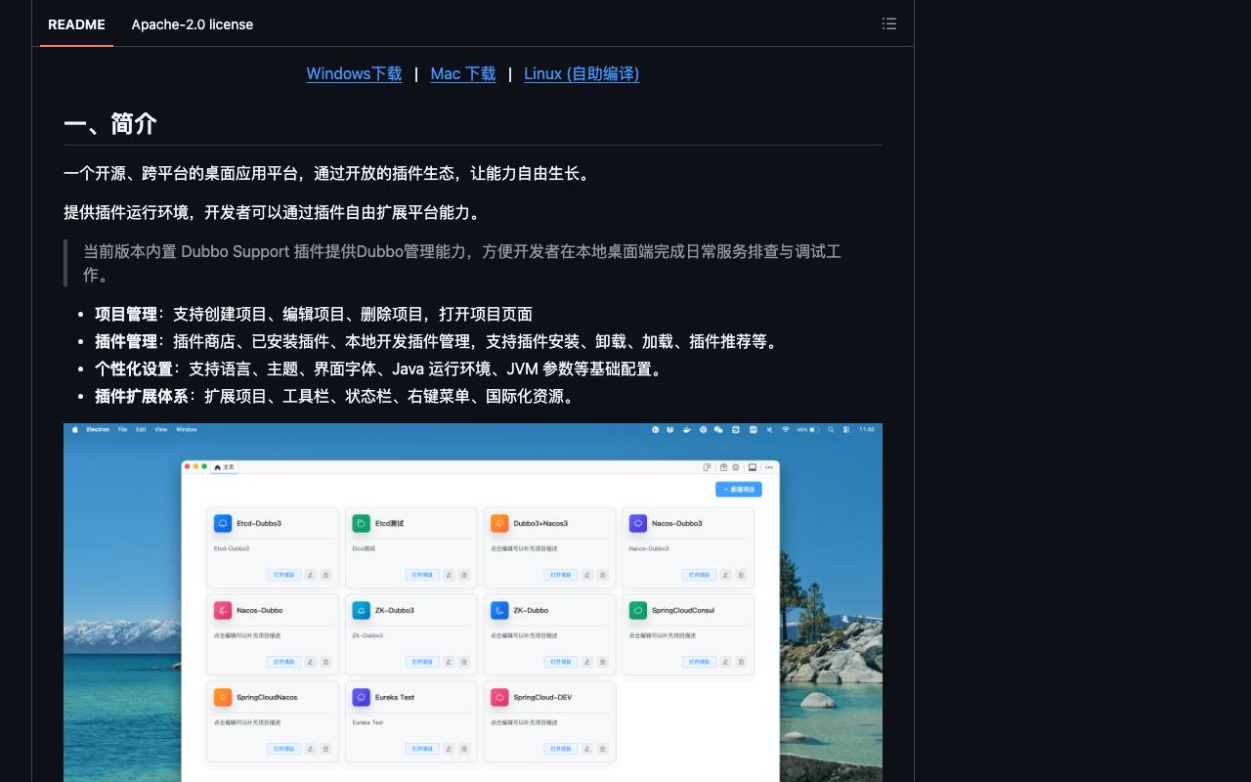Screen dimensions: 1251x782
Task: Click the pink Nacos-Dubbo project icon
Action: [223, 610]
